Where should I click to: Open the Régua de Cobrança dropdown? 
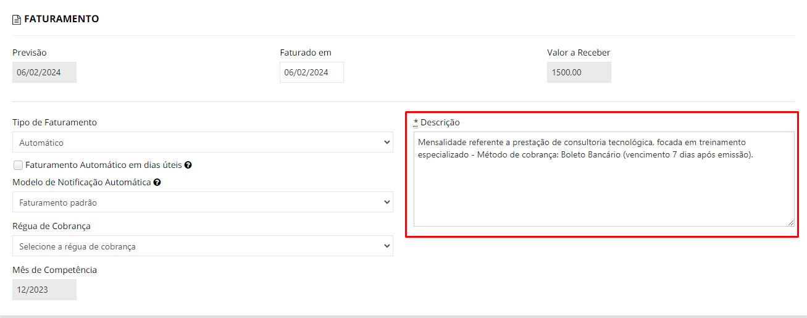pos(203,246)
